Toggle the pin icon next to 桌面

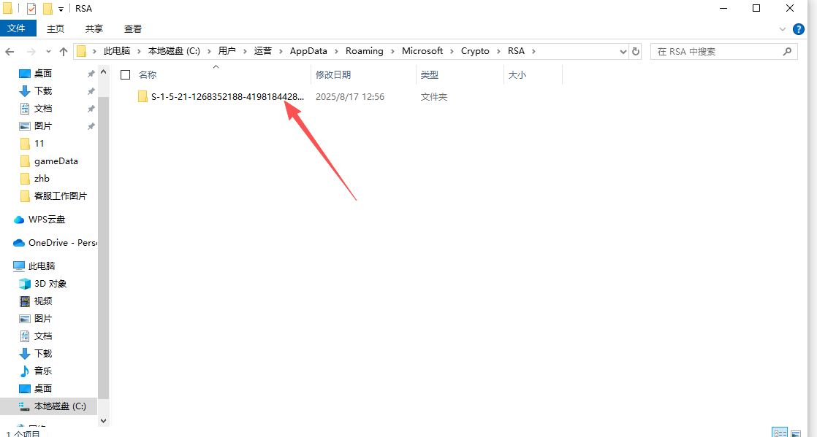(92, 73)
